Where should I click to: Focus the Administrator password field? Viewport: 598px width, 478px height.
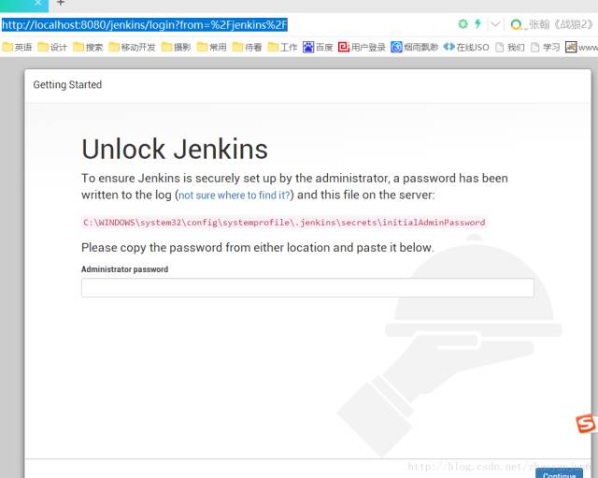coord(307,287)
